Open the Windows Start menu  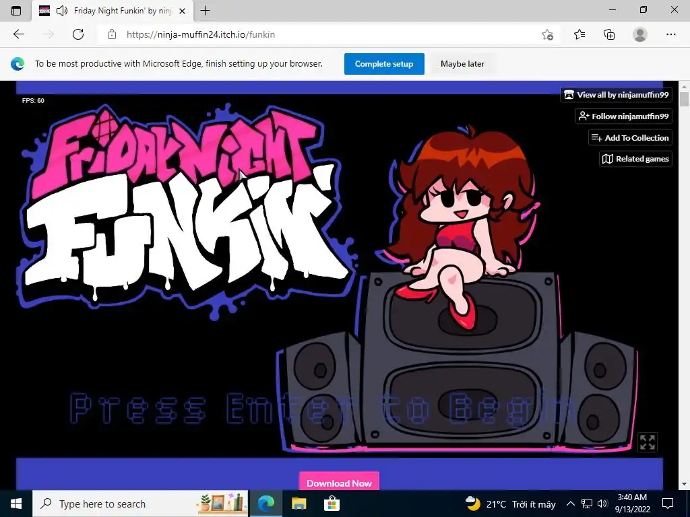16,504
